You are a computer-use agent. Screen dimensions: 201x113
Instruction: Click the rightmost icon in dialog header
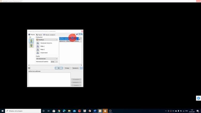click(x=82, y=34)
